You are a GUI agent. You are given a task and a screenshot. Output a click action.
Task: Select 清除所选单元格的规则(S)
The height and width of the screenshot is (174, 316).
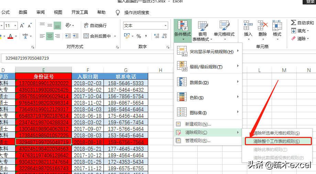click(x=277, y=133)
